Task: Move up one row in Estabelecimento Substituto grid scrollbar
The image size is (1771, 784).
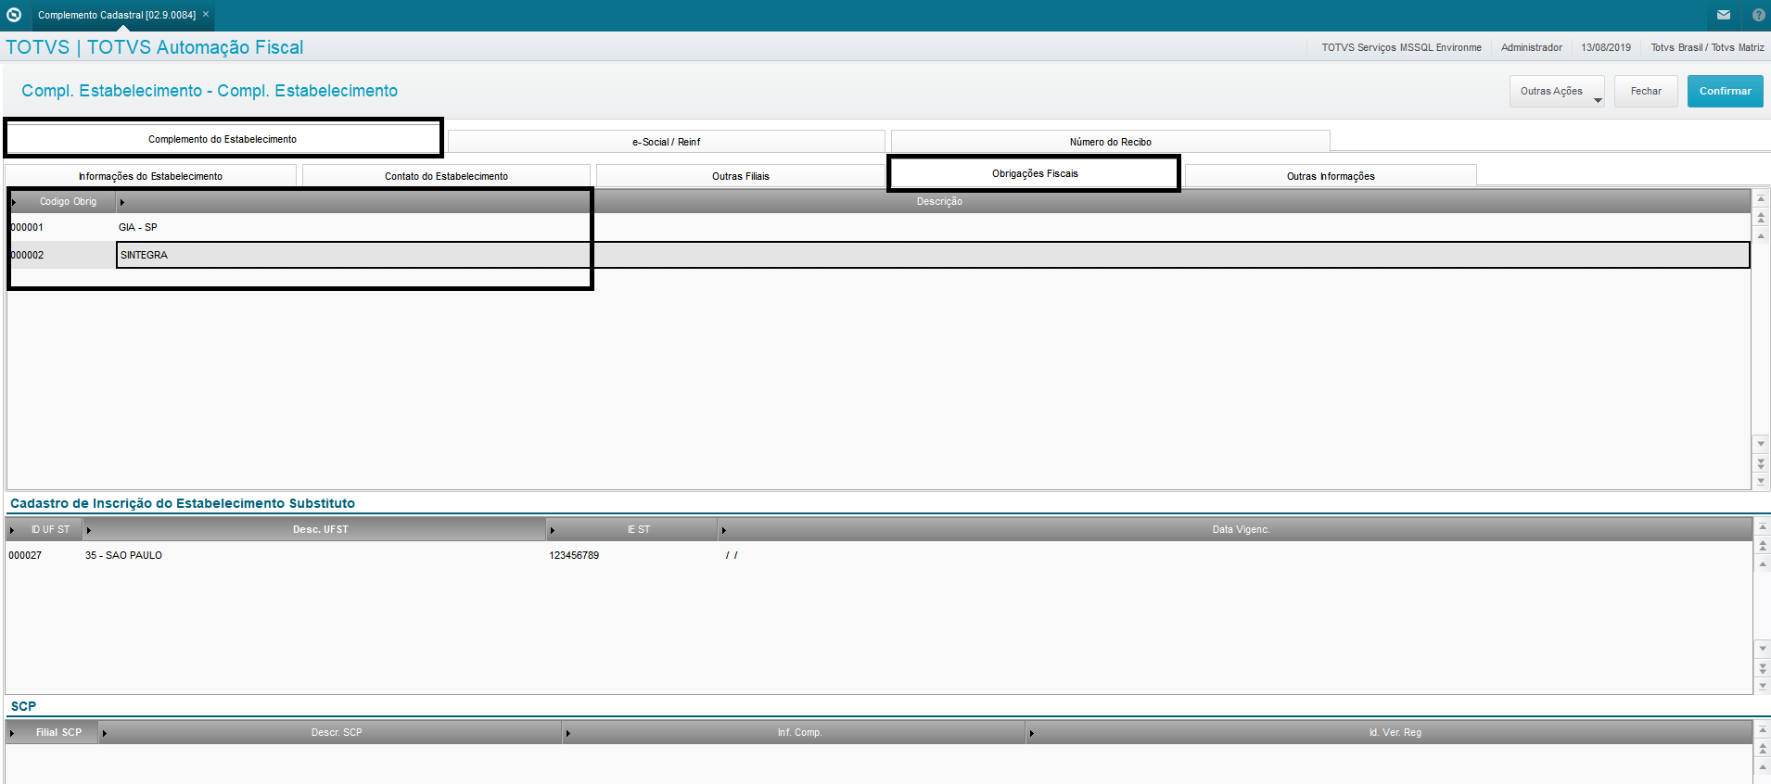Action: click(1763, 563)
